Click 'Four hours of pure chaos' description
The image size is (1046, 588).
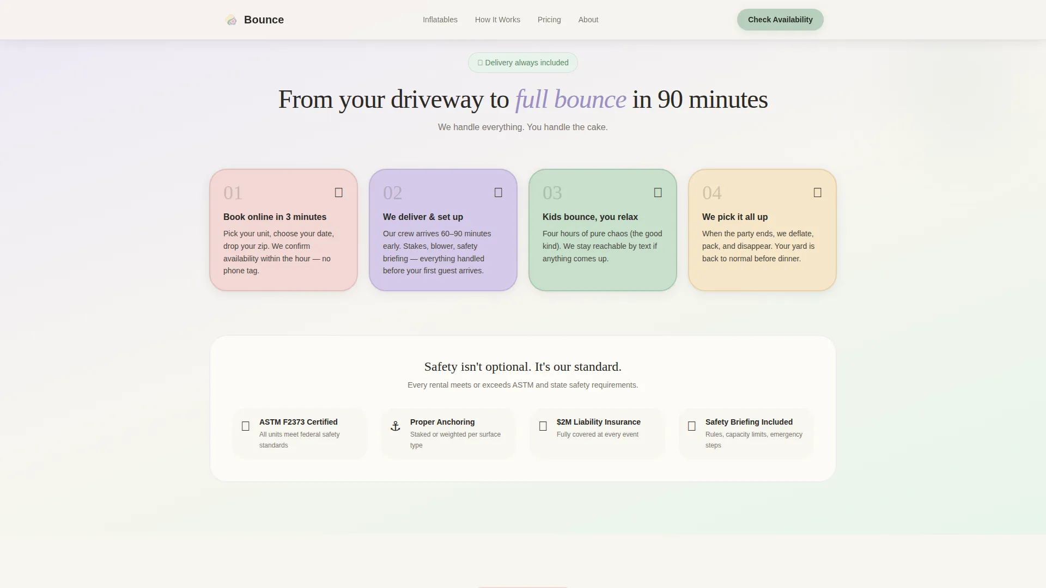603,246
